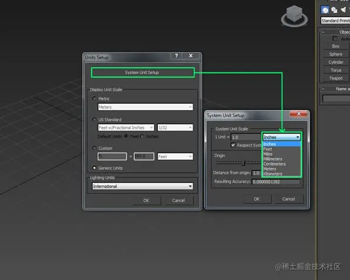Toggle the AutoGrid checkbox in Object Type
350x280 pixels.
335,38
